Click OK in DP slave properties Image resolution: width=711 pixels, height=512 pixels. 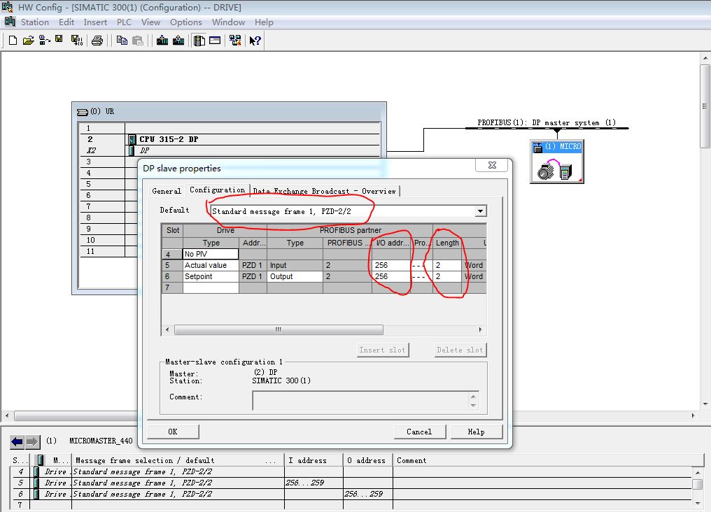click(173, 432)
